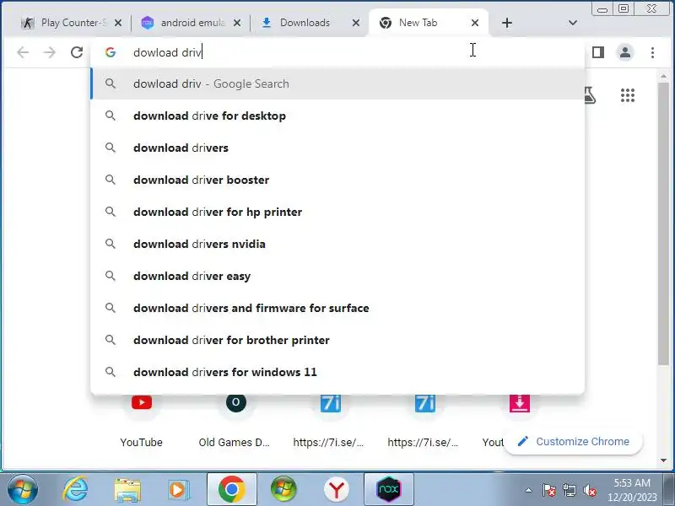Close the android emulator tab
This screenshot has width=675, height=506.
237,23
